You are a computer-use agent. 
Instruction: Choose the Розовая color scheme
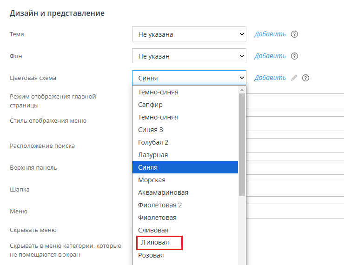[x=151, y=255]
